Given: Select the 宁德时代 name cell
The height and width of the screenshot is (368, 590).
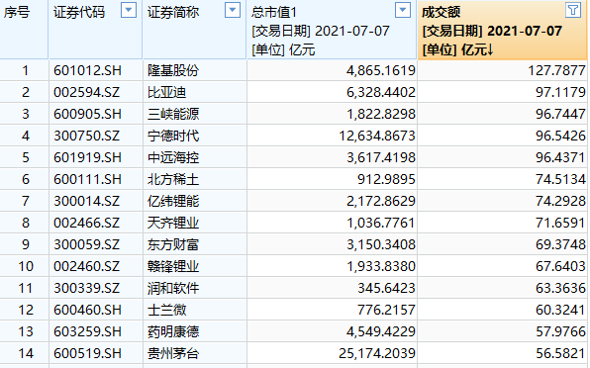Looking at the screenshot, I should [x=195, y=136].
